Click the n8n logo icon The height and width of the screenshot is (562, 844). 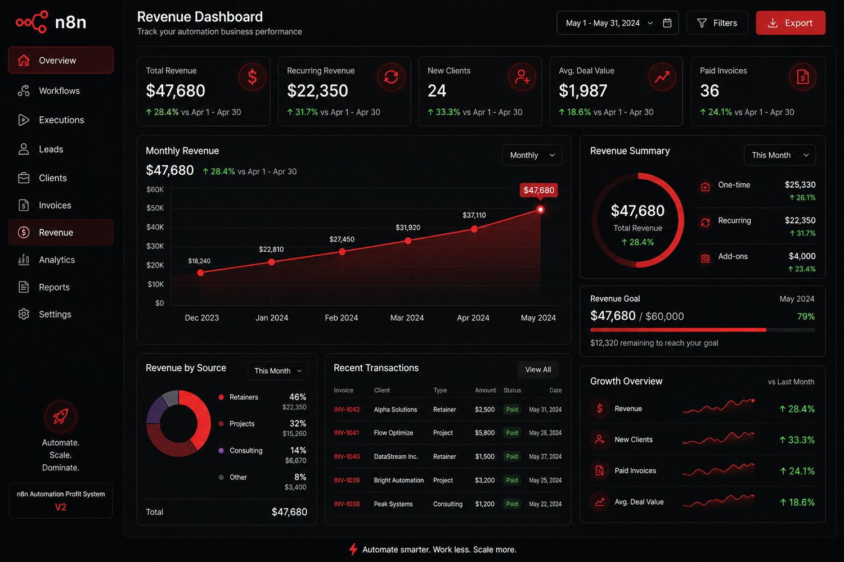pos(32,22)
